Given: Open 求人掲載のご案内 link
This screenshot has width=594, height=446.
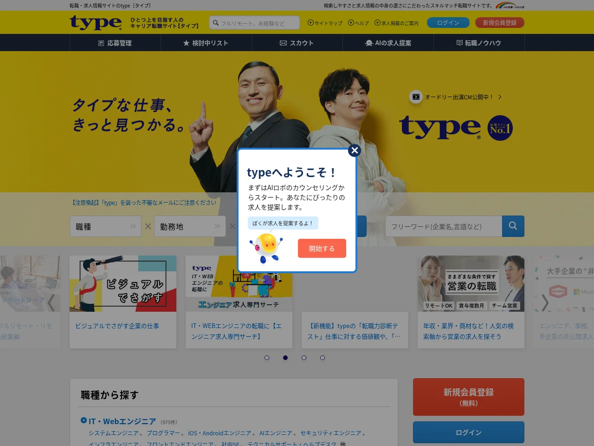Looking at the screenshot, I should (396, 23).
